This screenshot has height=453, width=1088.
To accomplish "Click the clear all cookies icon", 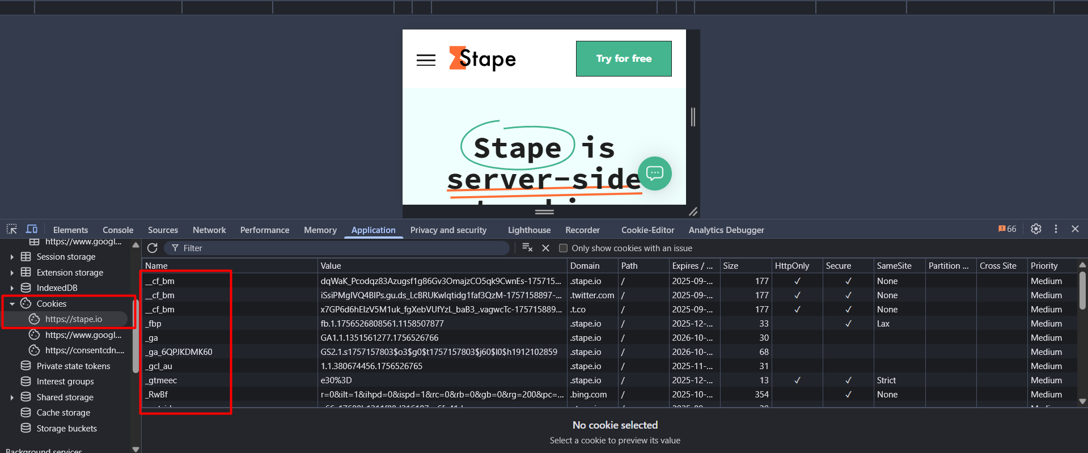I will coord(527,248).
